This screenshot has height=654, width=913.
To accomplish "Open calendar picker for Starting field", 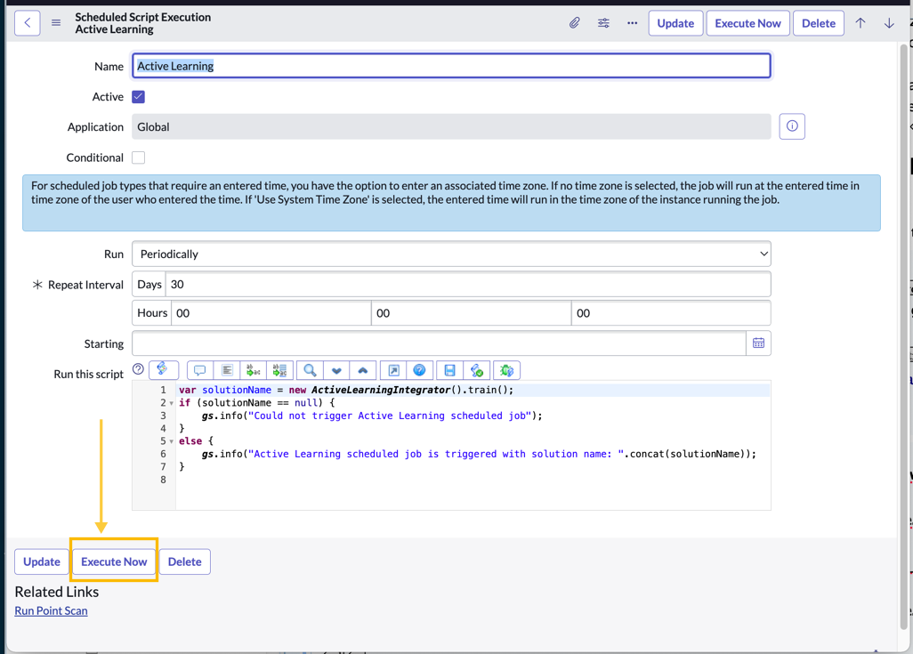I will pyautogui.click(x=758, y=343).
